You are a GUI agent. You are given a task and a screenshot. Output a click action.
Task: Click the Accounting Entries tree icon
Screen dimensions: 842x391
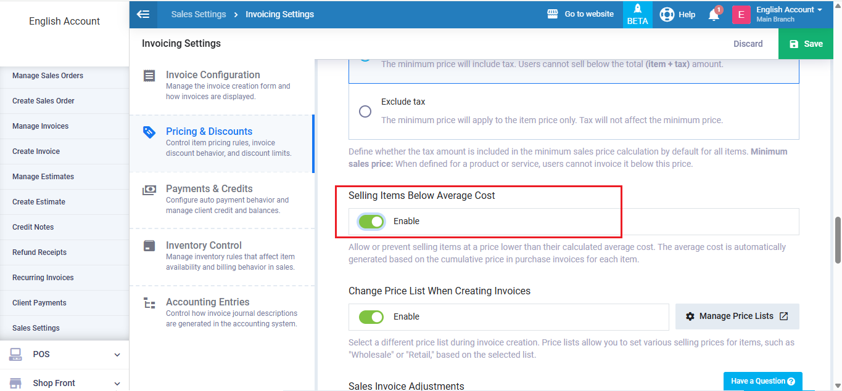pyautogui.click(x=149, y=303)
